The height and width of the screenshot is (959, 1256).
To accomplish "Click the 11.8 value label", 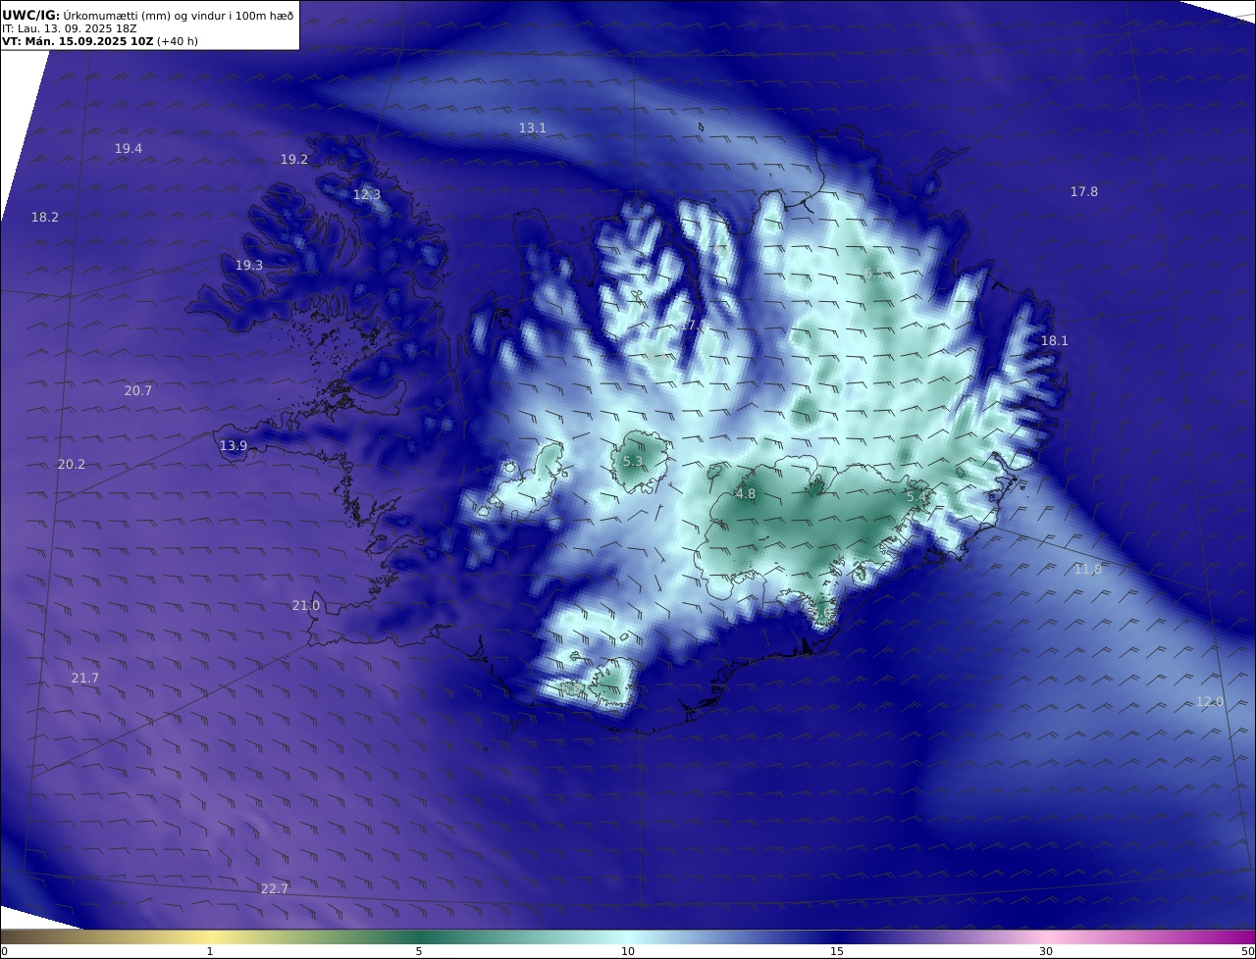I will coord(1088,570).
